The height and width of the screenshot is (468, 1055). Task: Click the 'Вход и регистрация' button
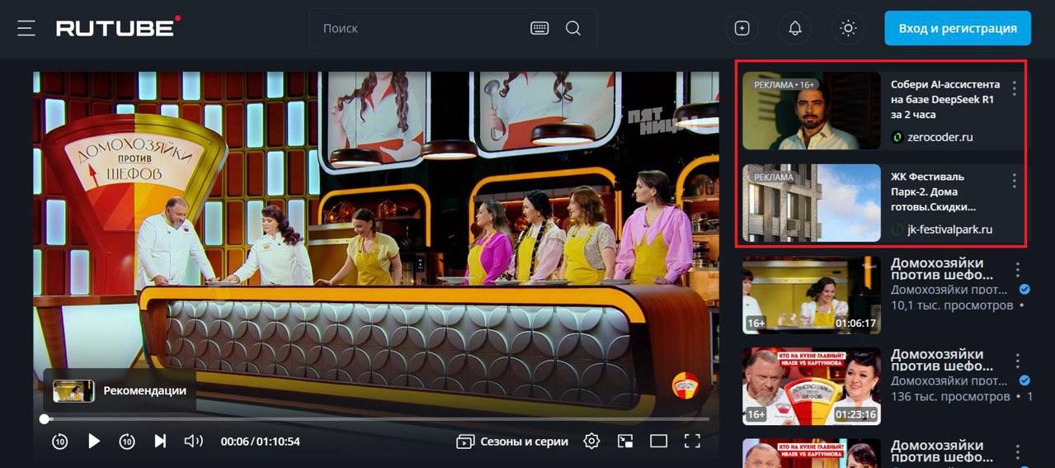click(957, 28)
